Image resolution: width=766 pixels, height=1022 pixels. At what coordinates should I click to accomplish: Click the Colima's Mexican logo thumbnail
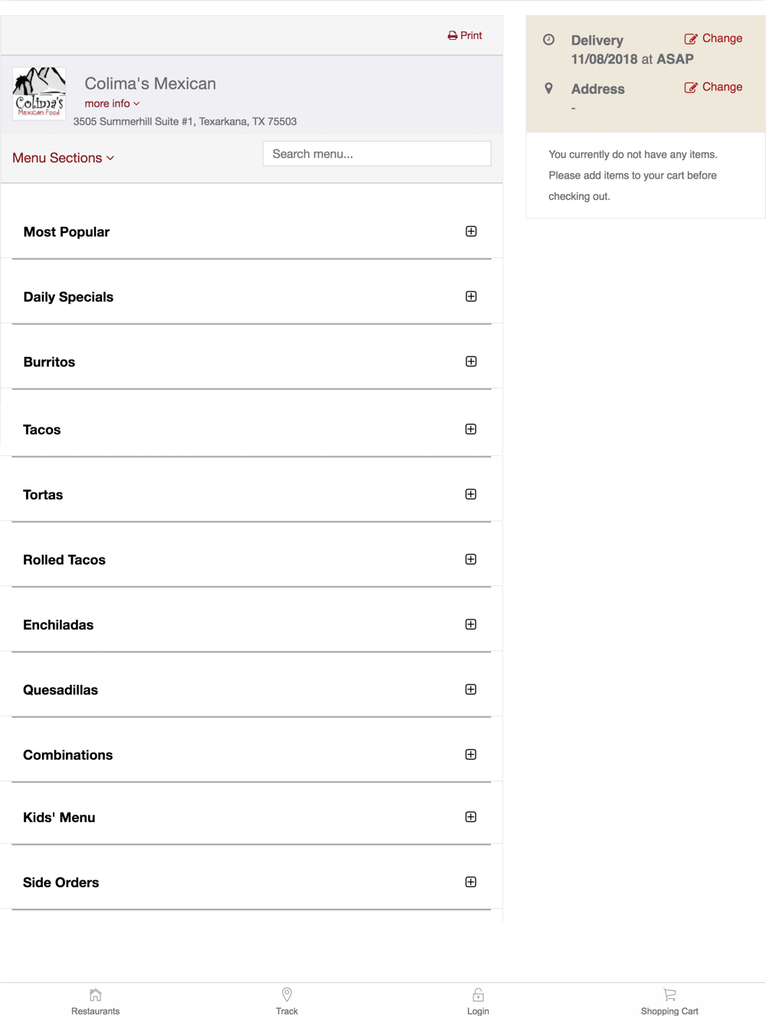click(39, 93)
